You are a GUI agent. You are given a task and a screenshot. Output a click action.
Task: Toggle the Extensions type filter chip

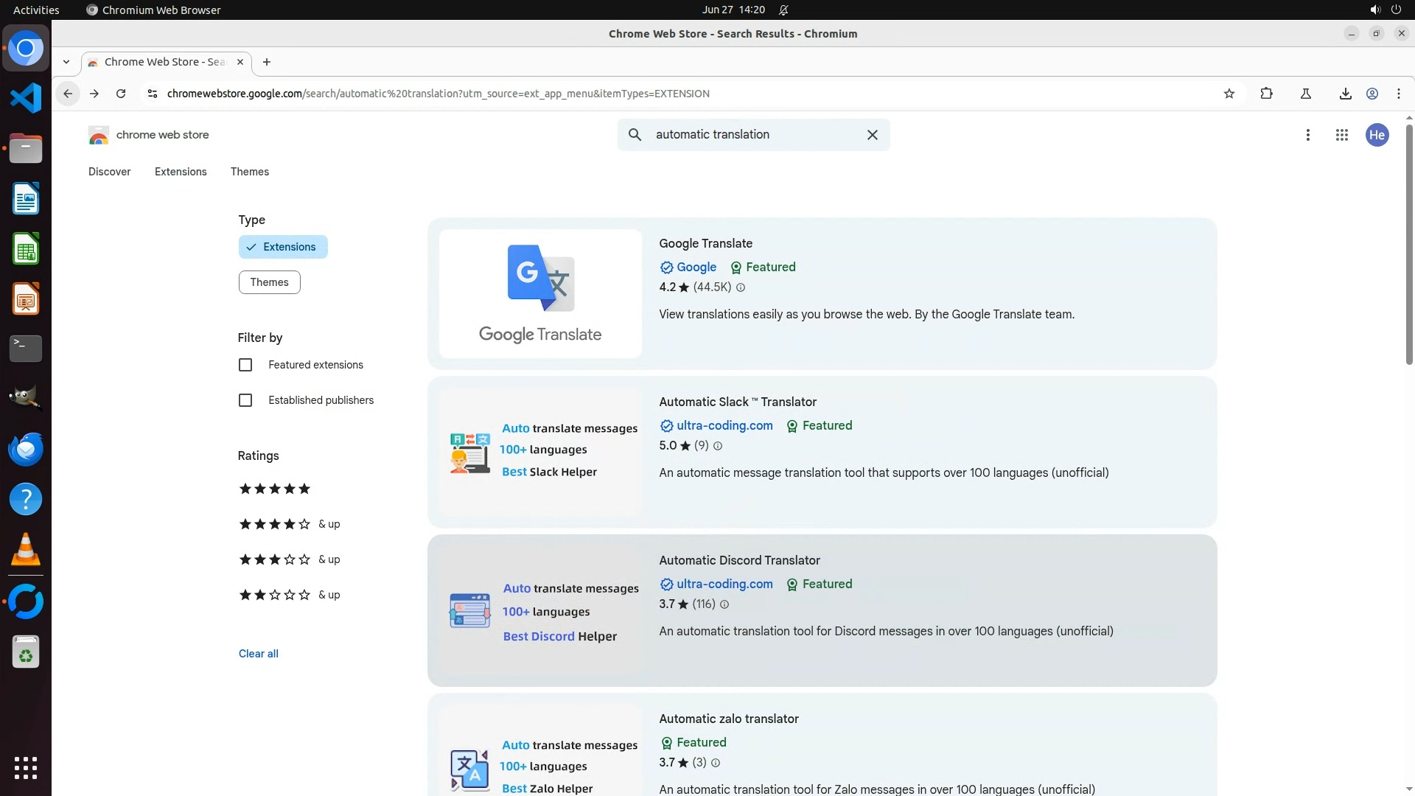click(282, 247)
